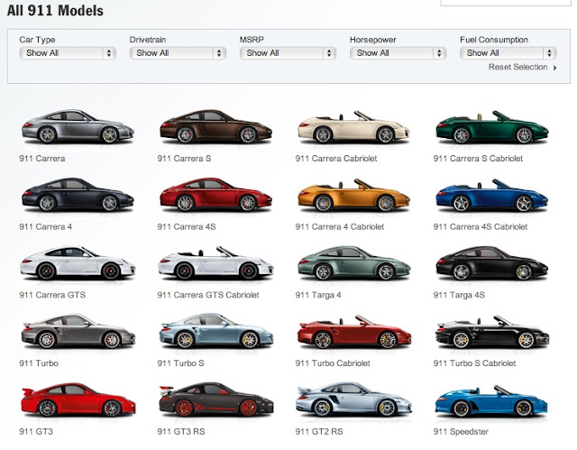Screen dimensions: 577x450
Task: Select the dark 911 GT3 RS image
Action: 215,400
